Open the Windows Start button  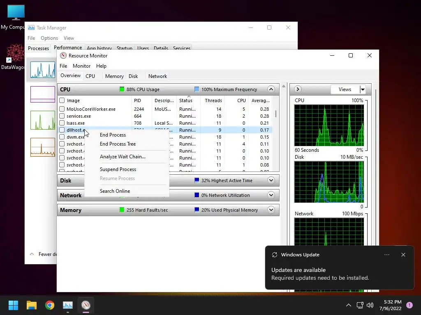13,305
